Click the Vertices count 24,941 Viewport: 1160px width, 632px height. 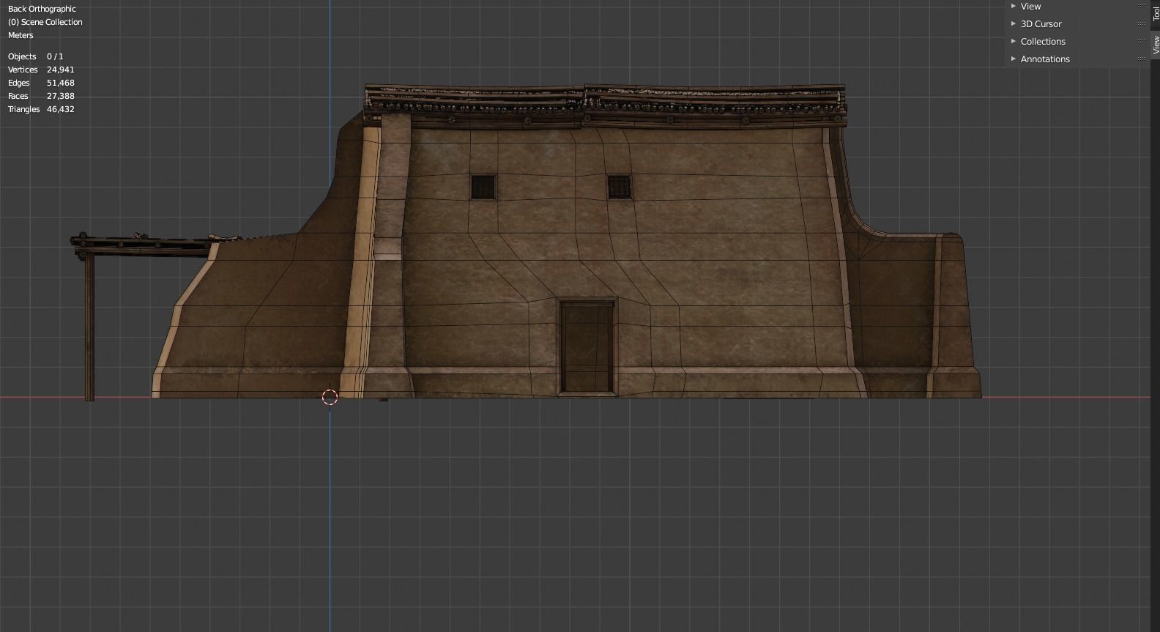click(60, 70)
